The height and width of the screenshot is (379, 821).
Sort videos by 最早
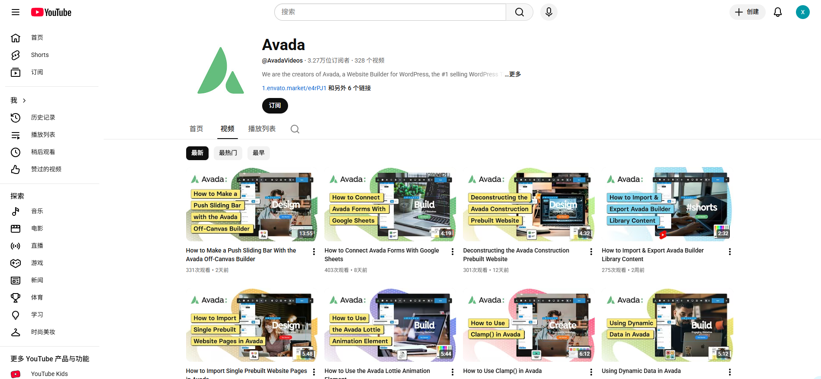click(259, 153)
